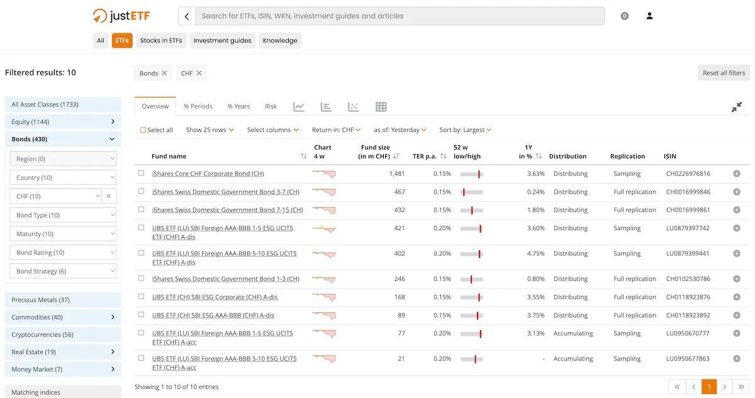Click the back arrow beside search
The height and width of the screenshot is (398, 755).
pyautogui.click(x=187, y=16)
